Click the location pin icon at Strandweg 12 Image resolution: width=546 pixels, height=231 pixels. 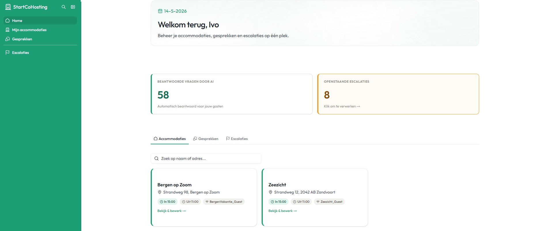[270, 192]
